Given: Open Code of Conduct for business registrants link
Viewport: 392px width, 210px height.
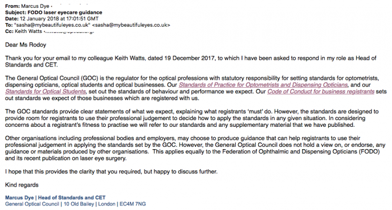Looking at the screenshot, I should 321,92.
